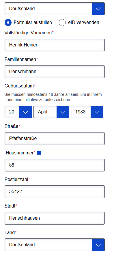
Task: Click the chevron arrow of the month selector
Action: point(63,112)
